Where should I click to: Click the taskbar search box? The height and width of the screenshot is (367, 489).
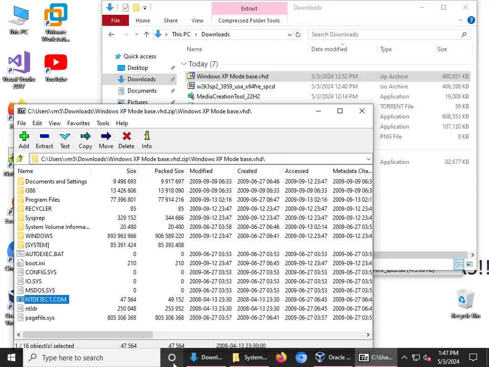point(92,357)
